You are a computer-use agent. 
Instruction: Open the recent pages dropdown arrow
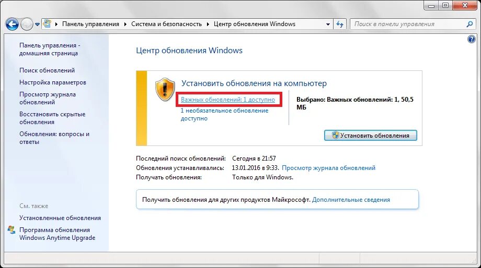click(x=37, y=24)
